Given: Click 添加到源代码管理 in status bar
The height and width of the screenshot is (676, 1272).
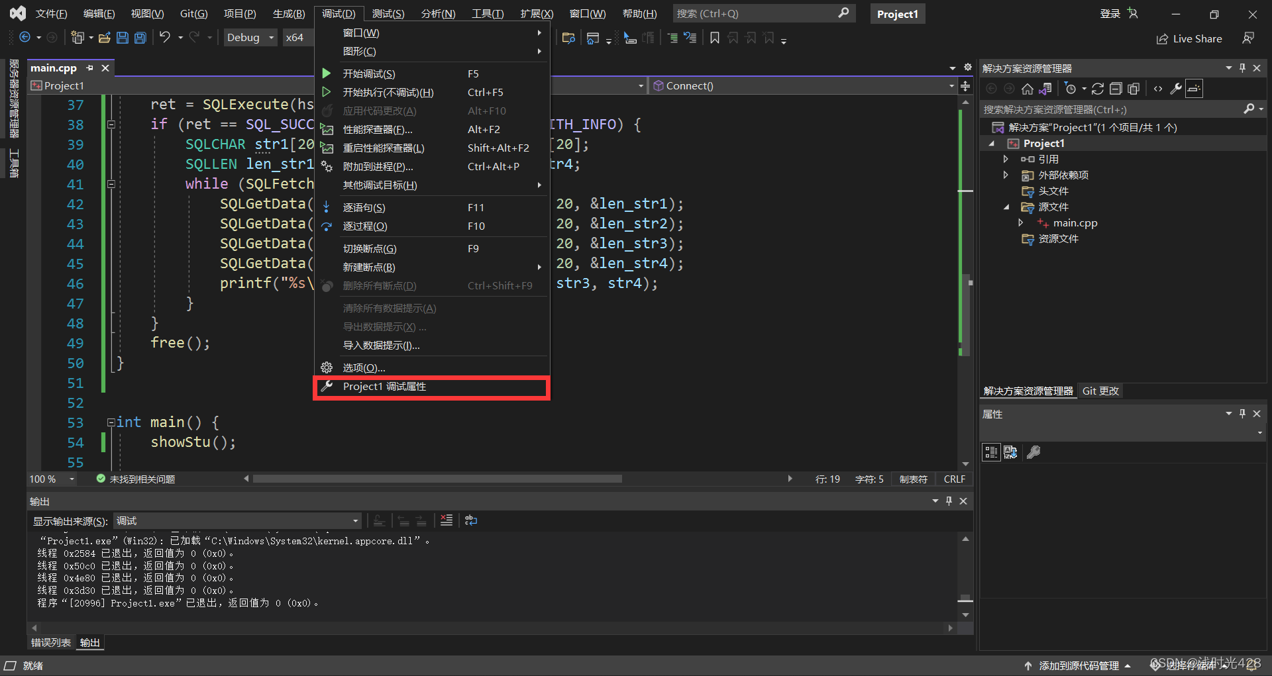Looking at the screenshot, I should pos(1078,665).
